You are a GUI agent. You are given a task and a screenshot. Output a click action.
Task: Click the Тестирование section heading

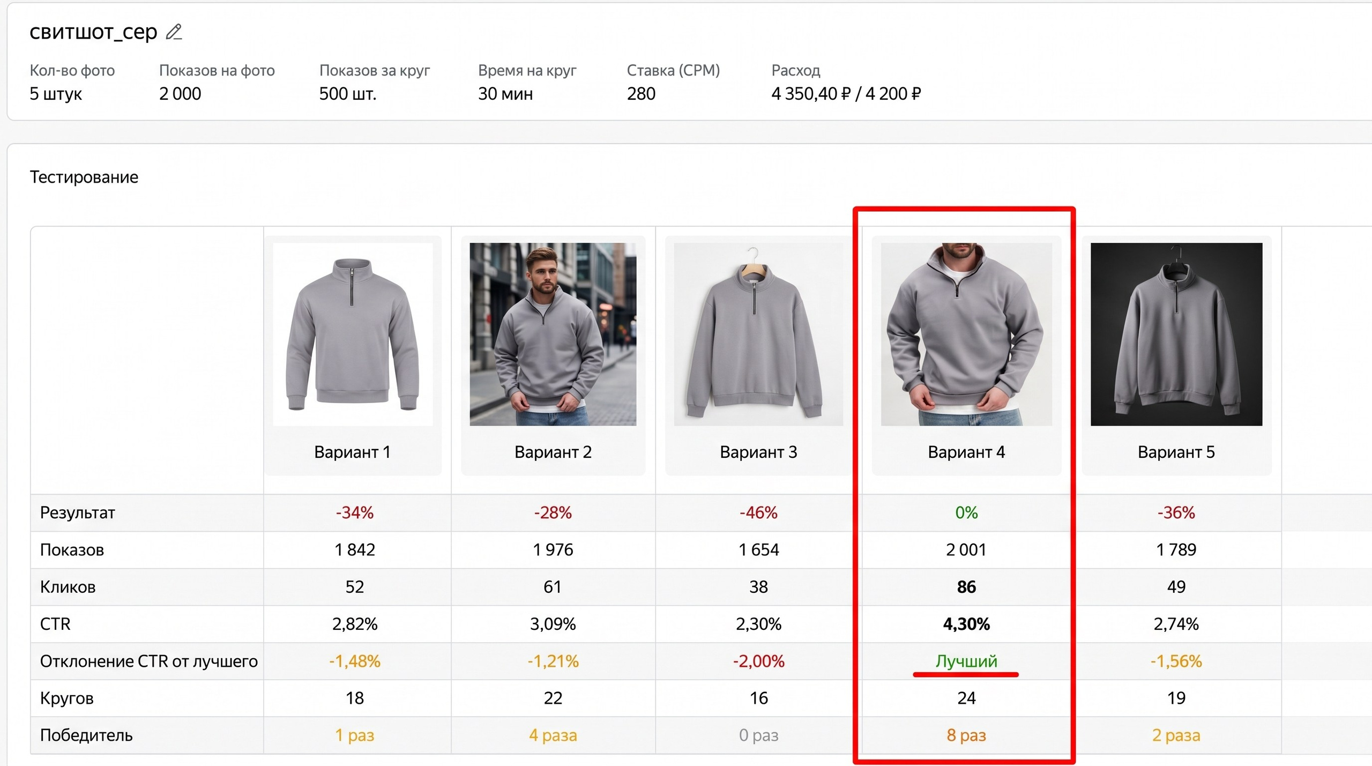[84, 177]
